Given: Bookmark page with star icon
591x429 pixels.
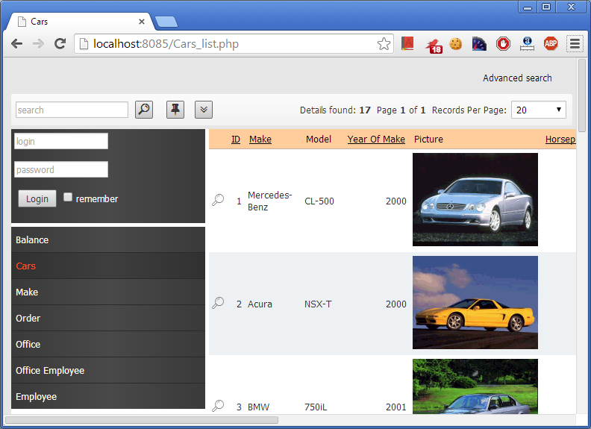Looking at the screenshot, I should point(384,44).
